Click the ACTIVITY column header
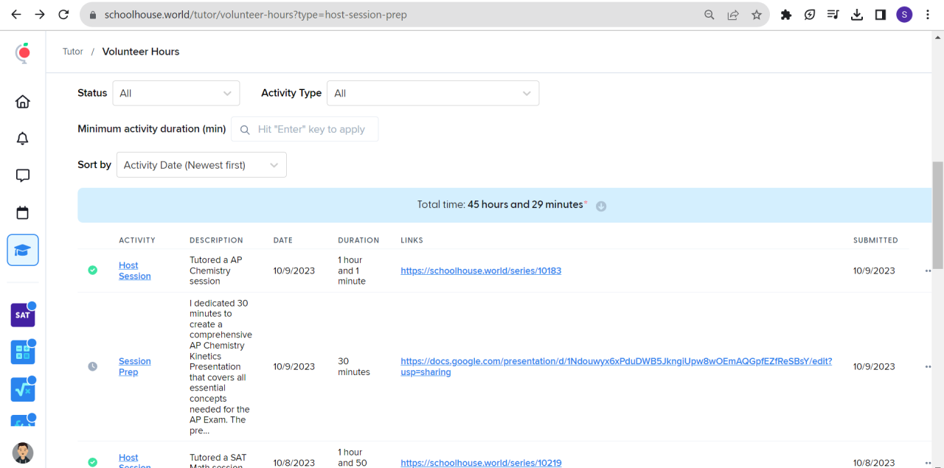944x468 pixels. coord(137,240)
